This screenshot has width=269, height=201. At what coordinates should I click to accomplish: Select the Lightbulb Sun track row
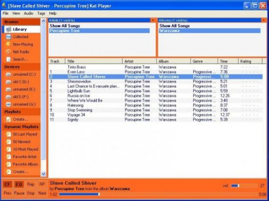click(156, 91)
